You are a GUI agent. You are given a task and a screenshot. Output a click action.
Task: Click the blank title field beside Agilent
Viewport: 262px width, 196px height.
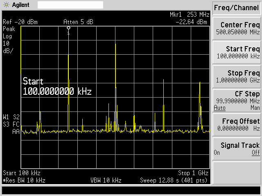point(70,5)
